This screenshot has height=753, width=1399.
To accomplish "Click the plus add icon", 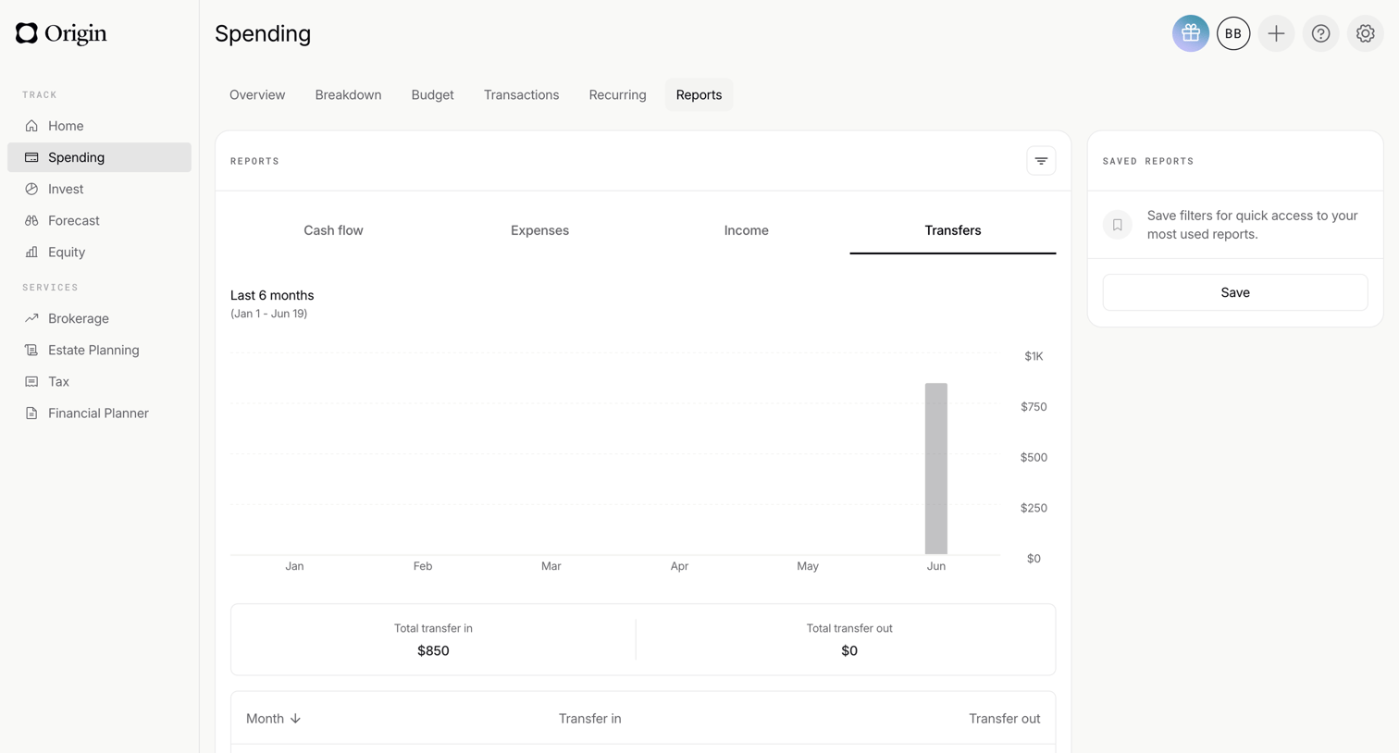I will 1276,33.
